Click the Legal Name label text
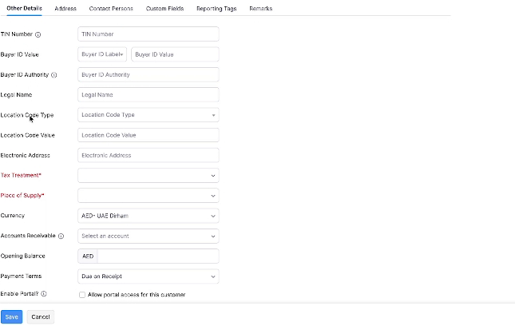Viewport: 515px width, 330px height. pyautogui.click(x=16, y=94)
